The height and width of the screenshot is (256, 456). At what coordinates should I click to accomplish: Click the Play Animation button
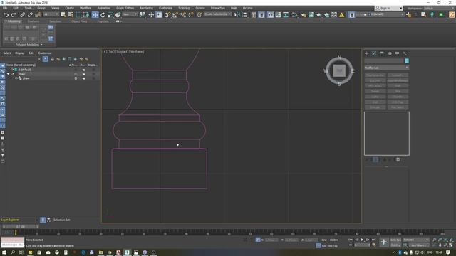[362, 240]
